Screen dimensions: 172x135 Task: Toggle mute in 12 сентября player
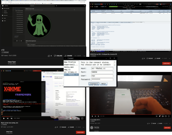(98, 116)
